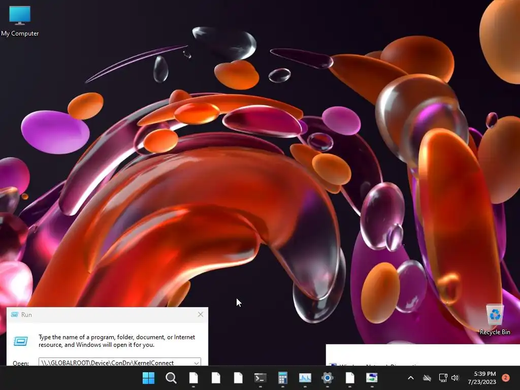Open the Windows Start menu
This screenshot has height=390, width=520.
(149, 378)
